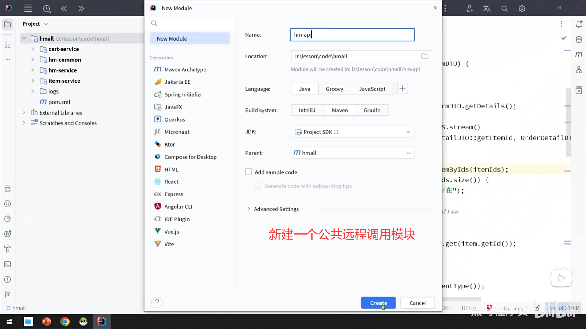Open the main hamburger menu
Screen dimensions: 586x329
(28, 8)
